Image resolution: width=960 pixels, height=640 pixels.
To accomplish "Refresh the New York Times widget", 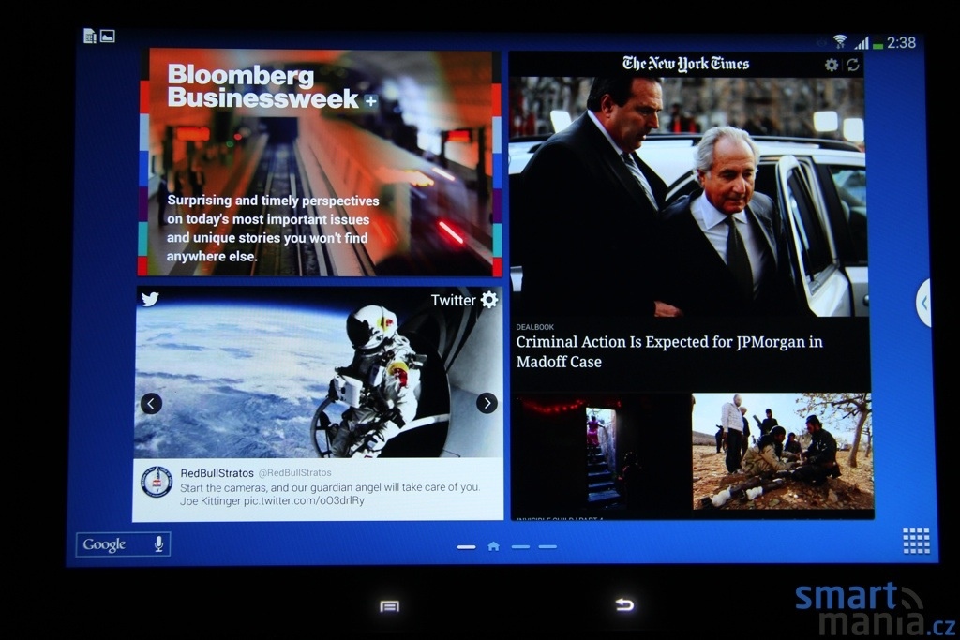I will (x=853, y=65).
